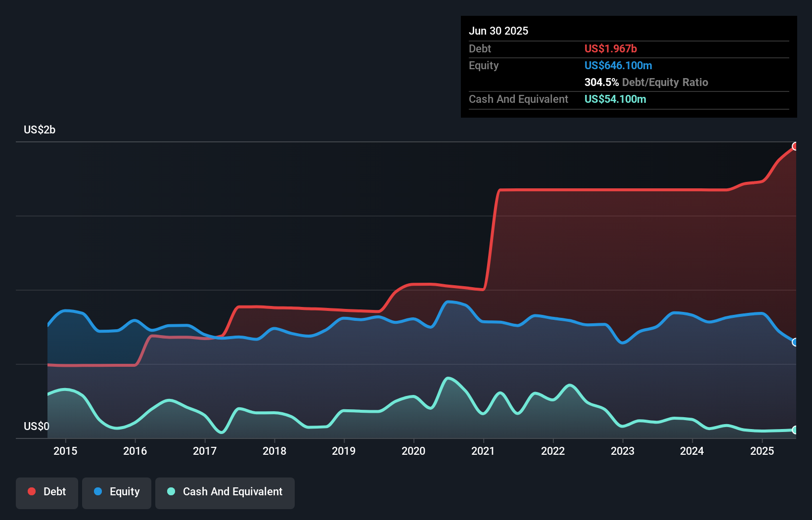
Task: Click the US$1.967b Debt value
Action: 611,48
